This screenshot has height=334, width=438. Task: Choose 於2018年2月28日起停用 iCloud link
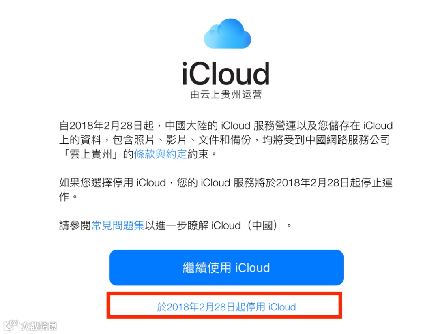(x=226, y=307)
